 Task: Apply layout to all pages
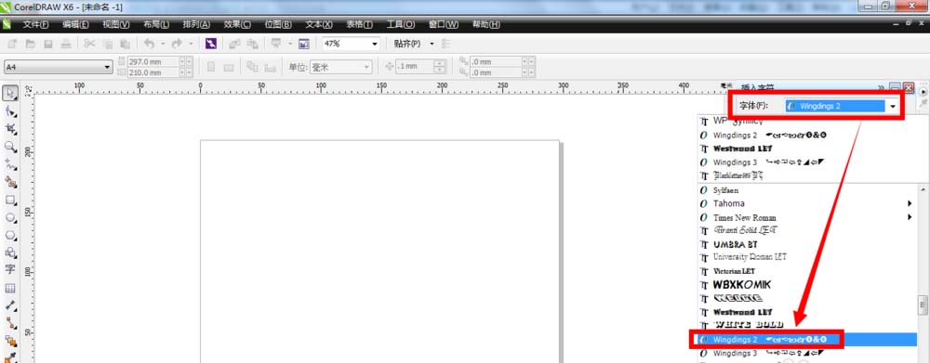[252, 67]
